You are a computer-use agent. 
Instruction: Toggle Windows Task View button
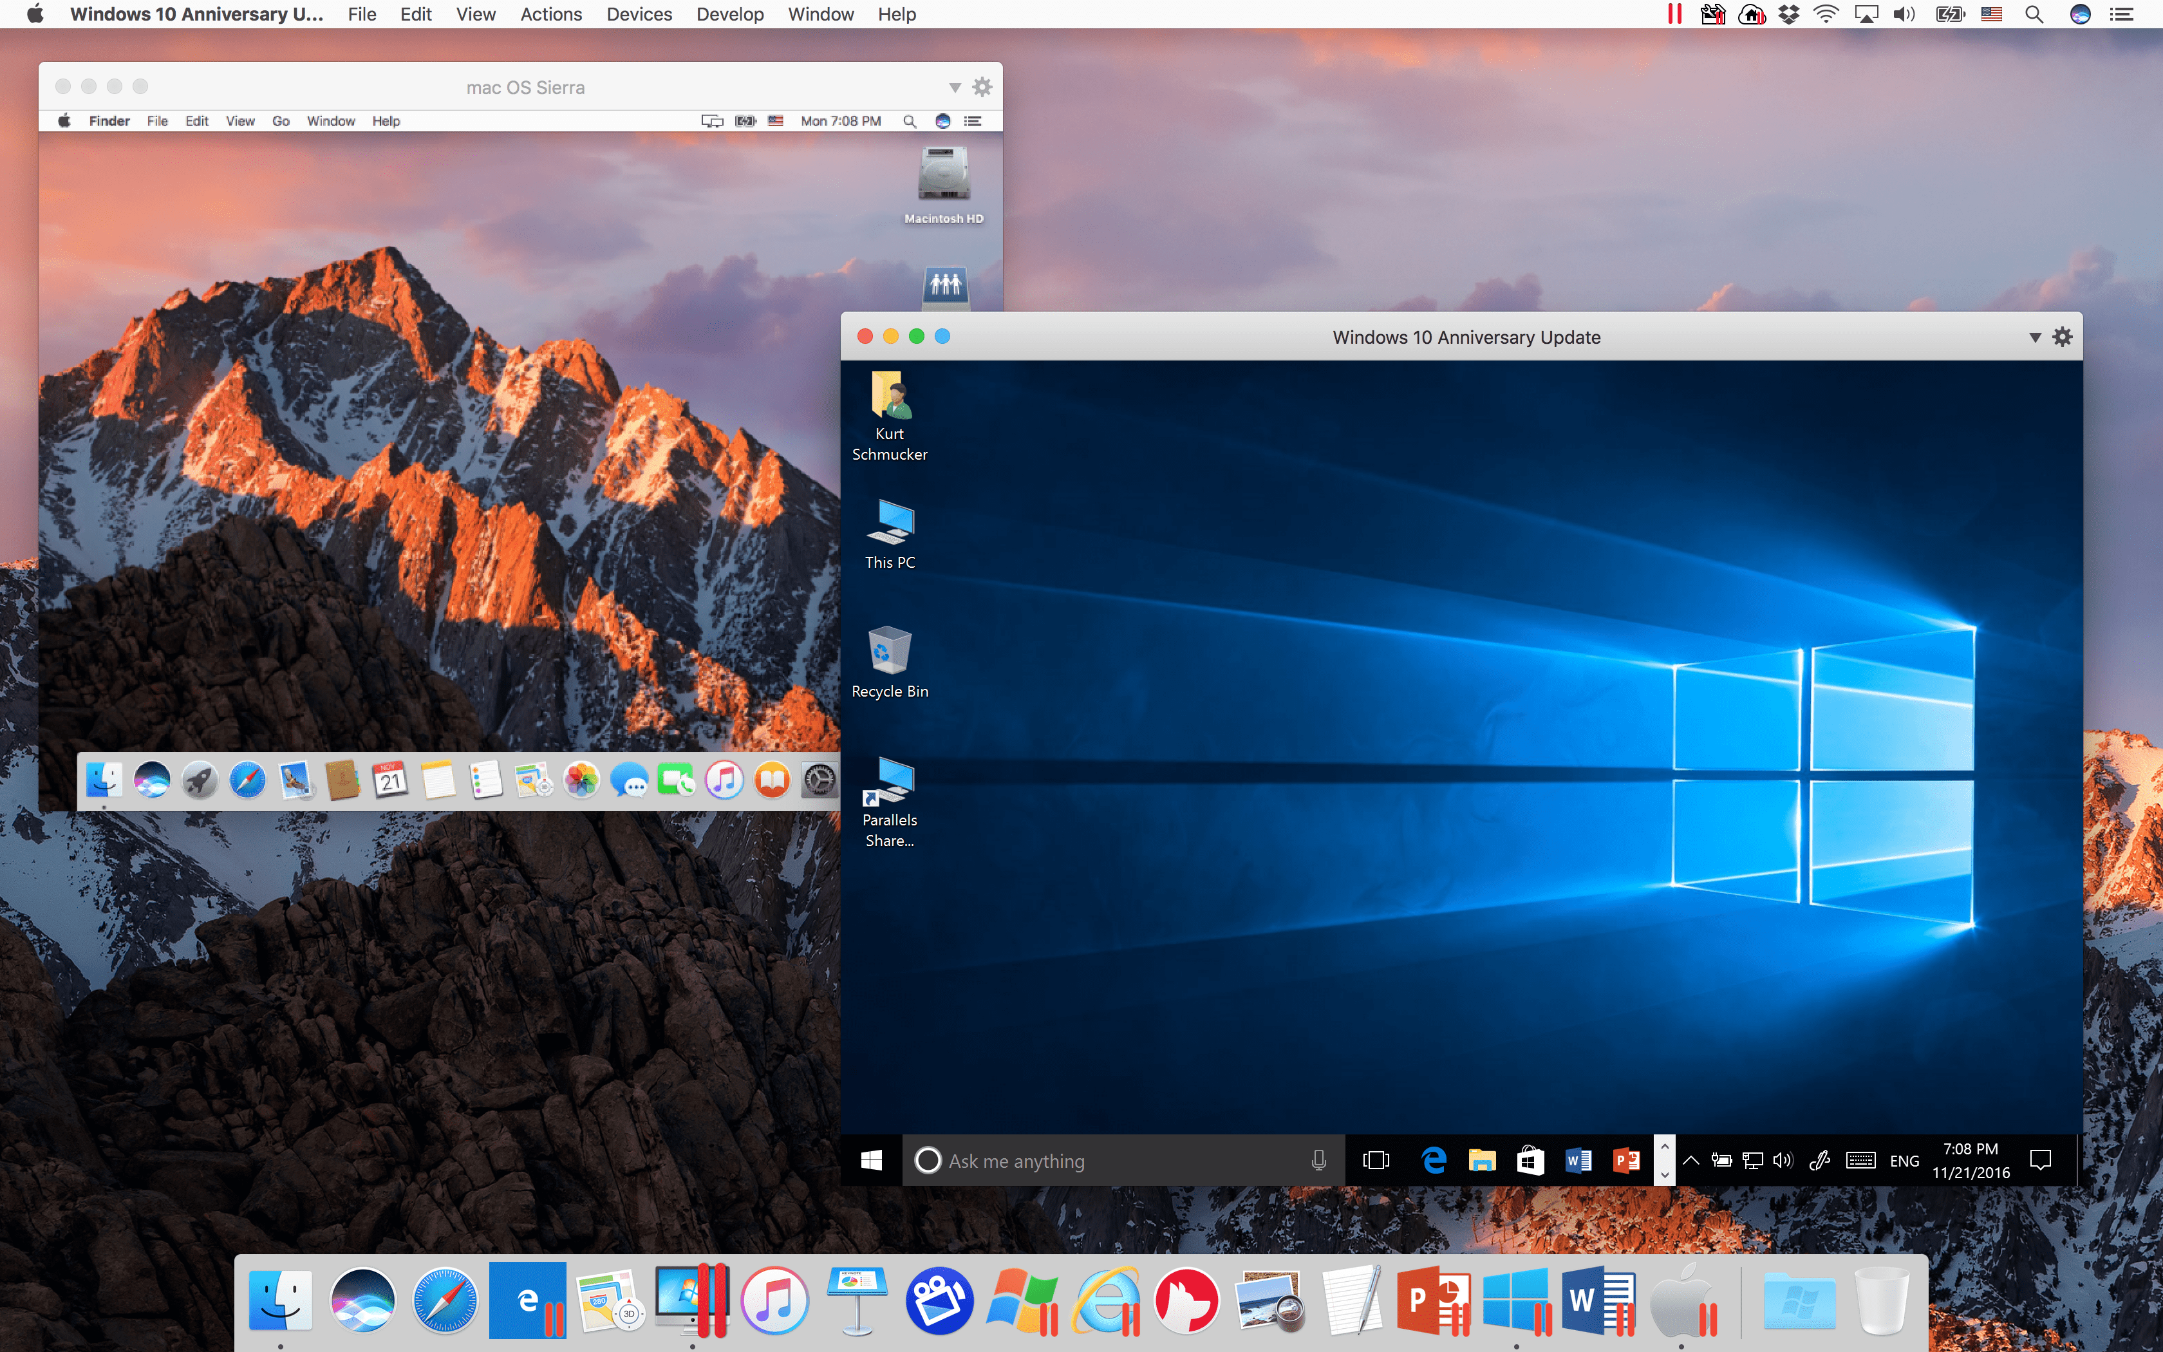[x=1376, y=1160]
